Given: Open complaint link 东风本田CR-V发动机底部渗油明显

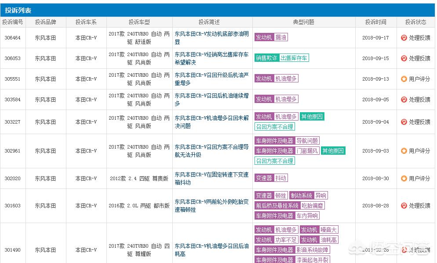Looking at the screenshot, I should coord(211,38).
